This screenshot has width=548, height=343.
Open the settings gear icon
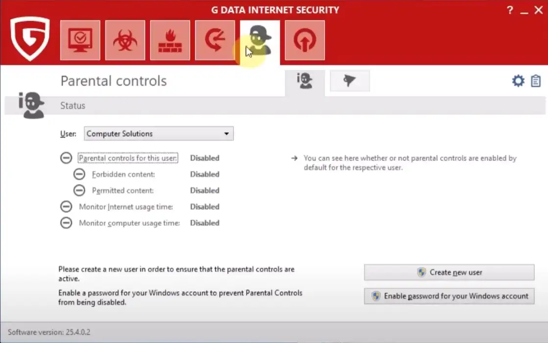coord(518,81)
